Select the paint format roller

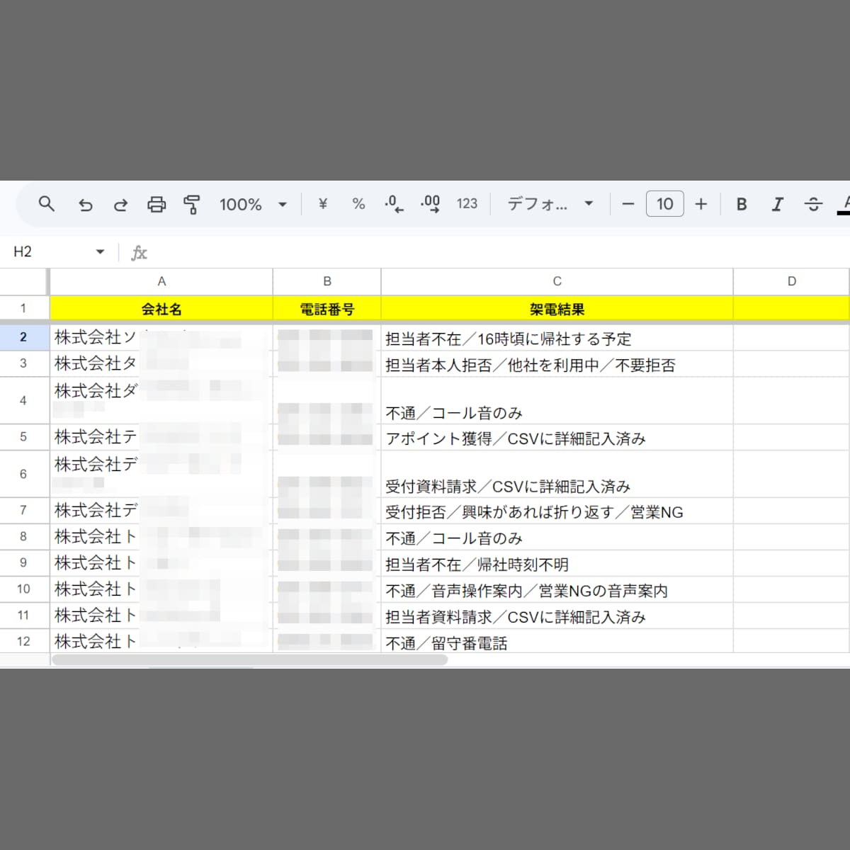(191, 205)
